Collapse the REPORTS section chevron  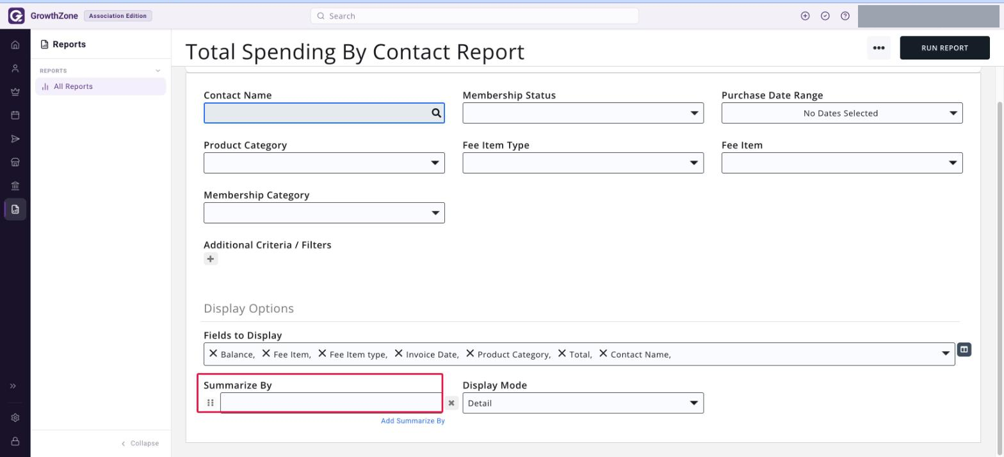click(x=158, y=71)
